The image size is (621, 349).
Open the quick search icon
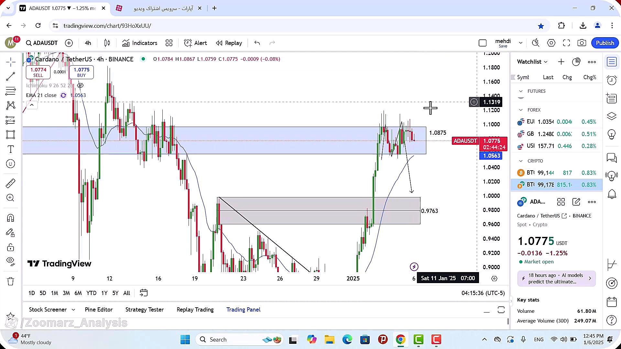536,43
